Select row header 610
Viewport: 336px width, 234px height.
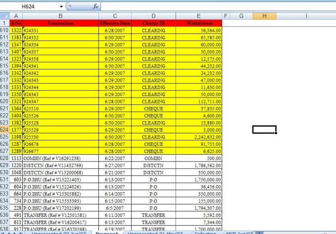pos(5,31)
